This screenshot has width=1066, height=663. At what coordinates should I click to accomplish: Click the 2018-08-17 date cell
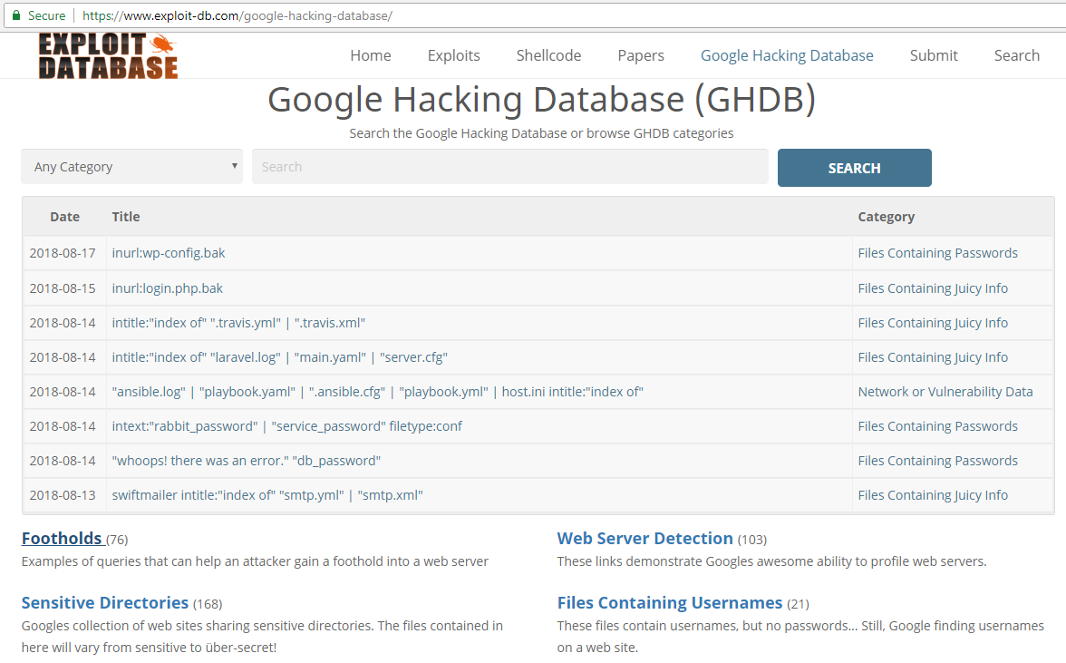coord(63,253)
